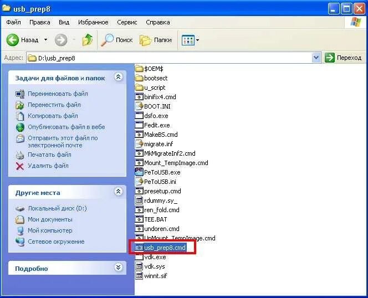The height and width of the screenshot is (298, 368).
Task: Select the PeToUSB.exe application icon
Action: pos(139,172)
